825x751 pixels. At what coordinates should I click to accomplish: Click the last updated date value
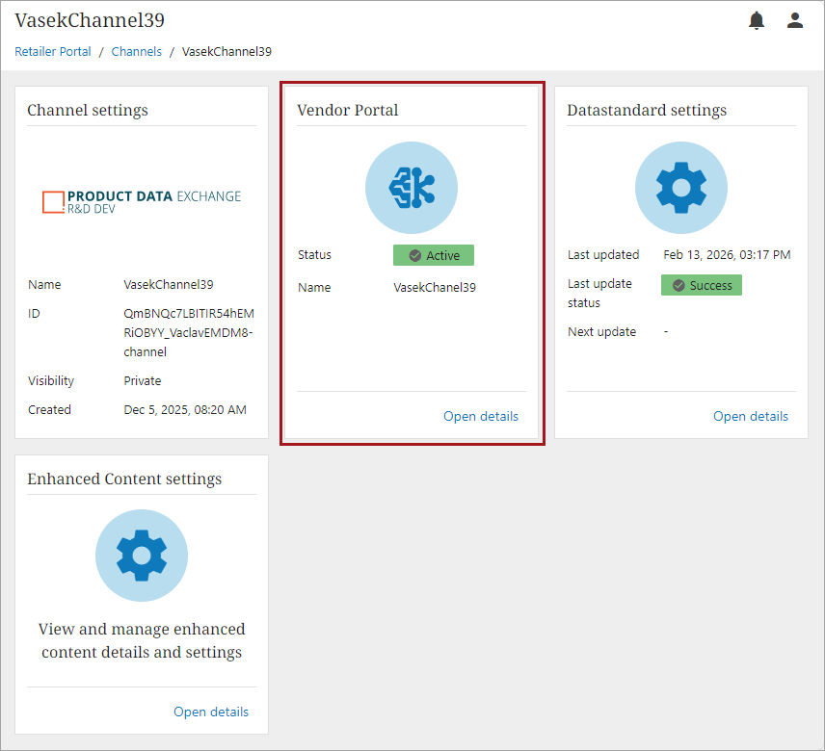(727, 255)
